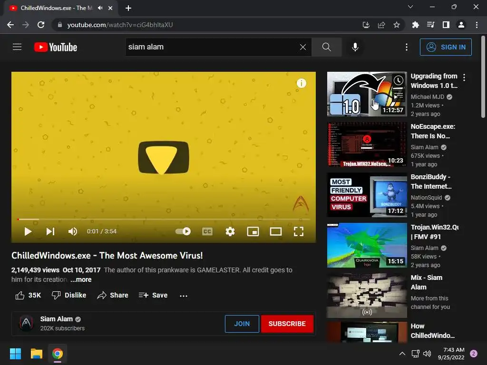Screen dimensions: 487x365
Task: Mute the tab via speaker icon
Action: [100, 8]
